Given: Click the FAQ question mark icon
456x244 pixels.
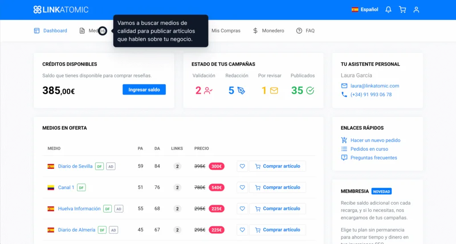Looking at the screenshot, I should (299, 31).
